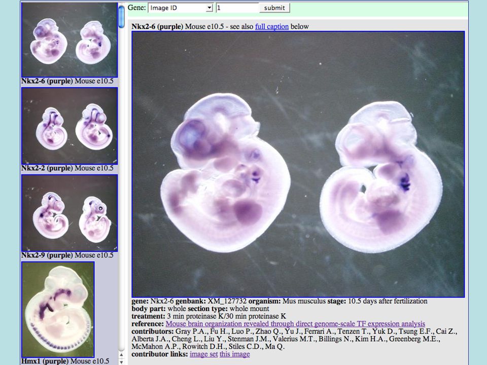487x365 pixels.
Task: Click the Nkx2-6 title above main image
Action: (157, 27)
